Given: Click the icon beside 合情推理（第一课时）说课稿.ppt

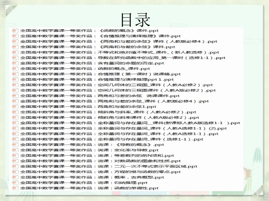Looking at the screenshot, I should pos(15,74).
